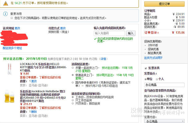
Task: Click the order total ¥ 135.06
Action: [178, 33]
